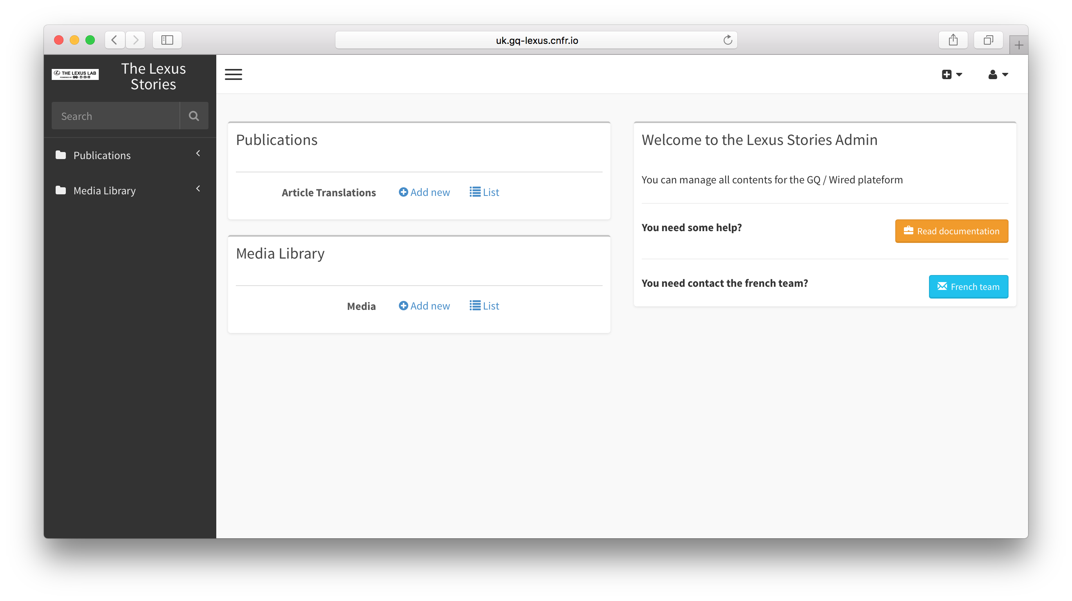Show all tabs overview icon
This screenshot has height=601, width=1072.
point(988,40)
